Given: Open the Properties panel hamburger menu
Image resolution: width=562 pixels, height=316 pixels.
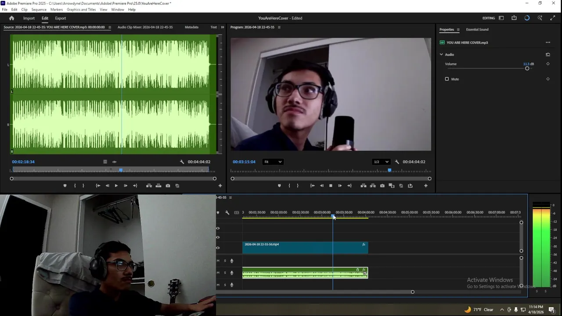Looking at the screenshot, I should coord(458,29).
